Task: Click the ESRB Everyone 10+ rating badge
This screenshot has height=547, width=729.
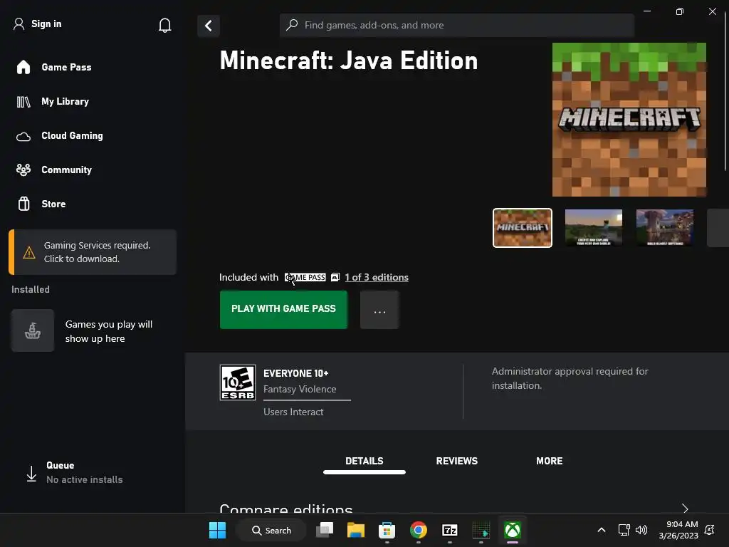Action: point(238,382)
